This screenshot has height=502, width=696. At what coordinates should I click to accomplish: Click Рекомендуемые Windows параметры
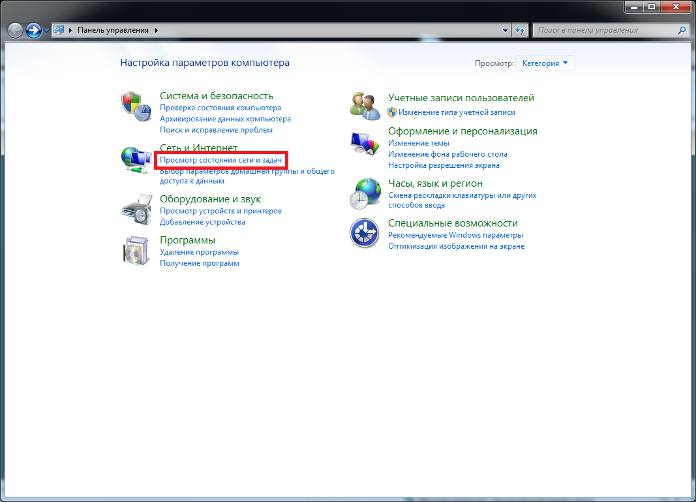point(455,235)
